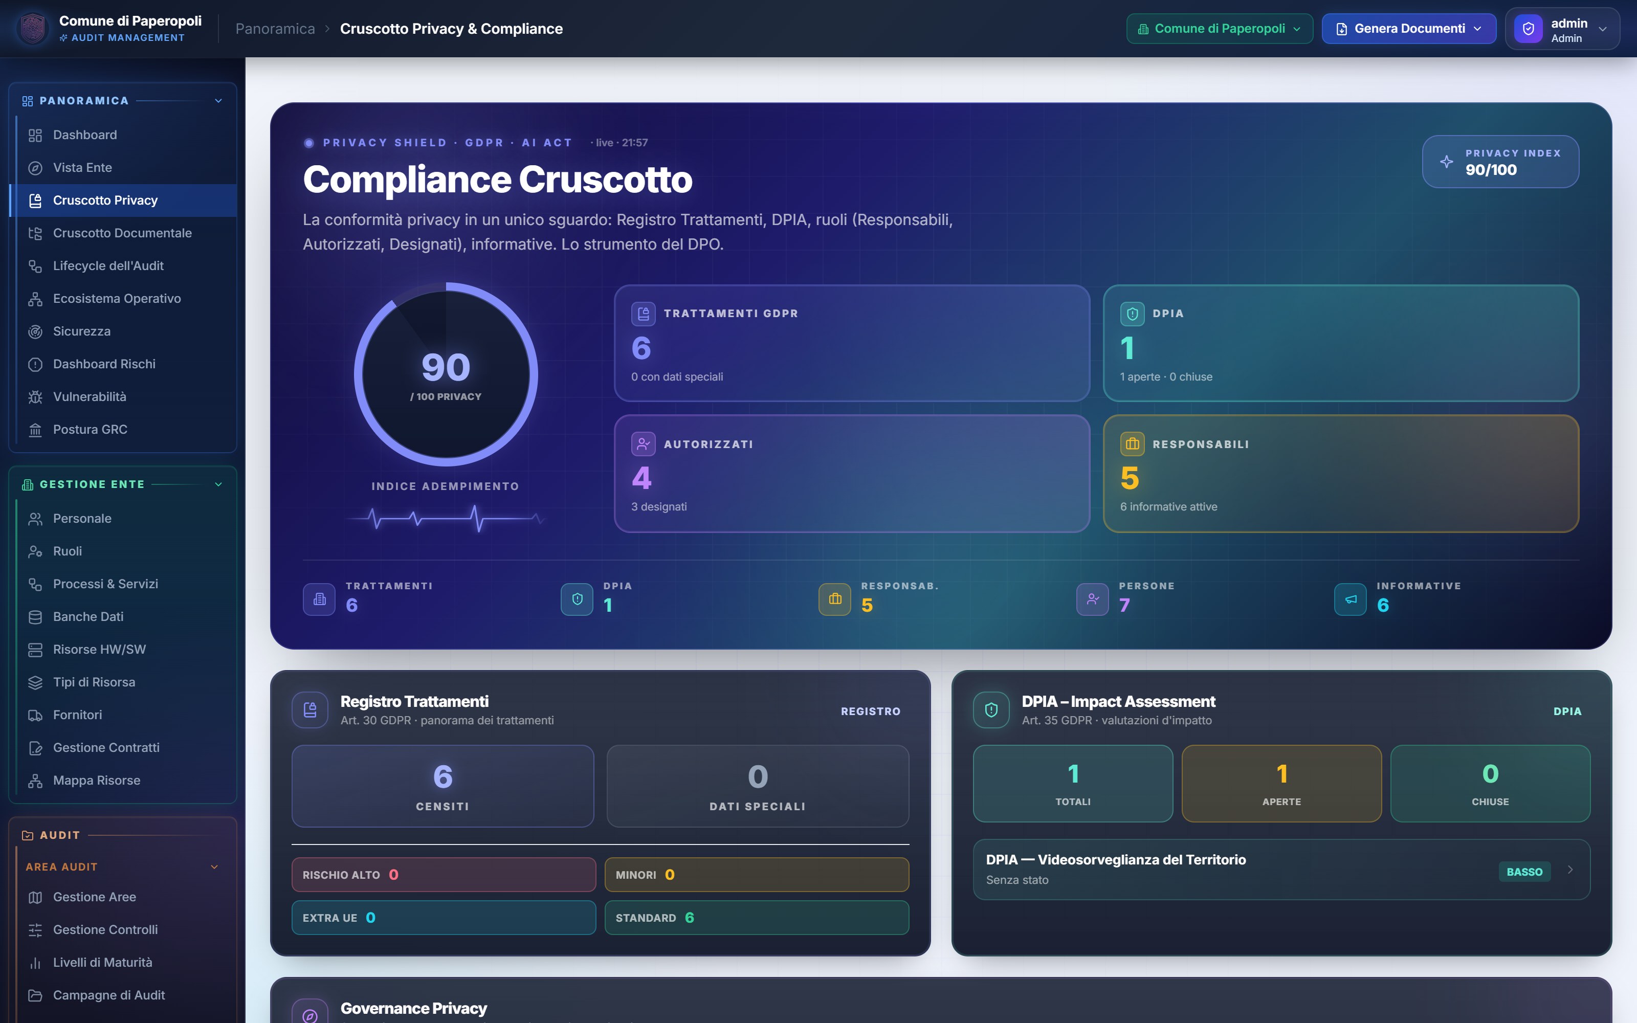Click the DPIA Impact Assessment shield icon
This screenshot has height=1023, width=1637.
991,710
